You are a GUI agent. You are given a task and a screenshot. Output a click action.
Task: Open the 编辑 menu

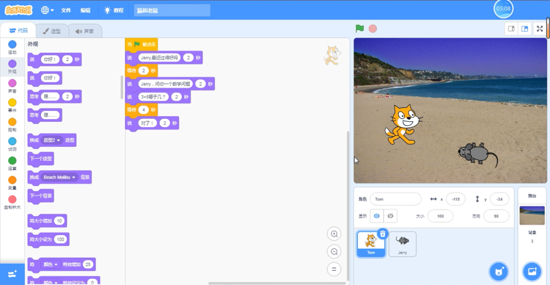(x=85, y=10)
